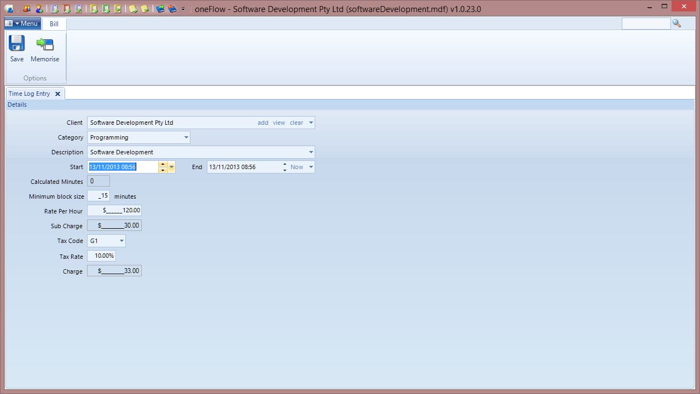The height and width of the screenshot is (394, 700).
Task: Expand the Description dropdown
Action: tap(311, 152)
